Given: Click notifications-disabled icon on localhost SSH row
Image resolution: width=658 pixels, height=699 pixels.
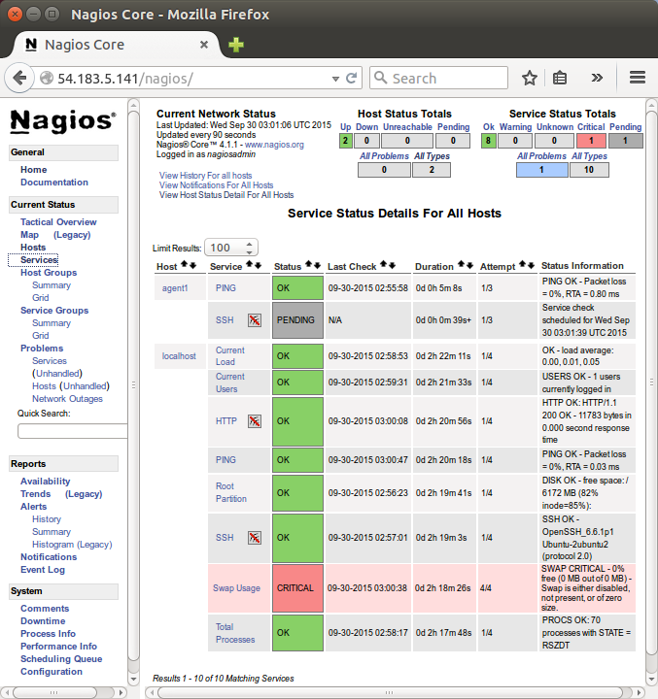Looking at the screenshot, I should (x=255, y=538).
